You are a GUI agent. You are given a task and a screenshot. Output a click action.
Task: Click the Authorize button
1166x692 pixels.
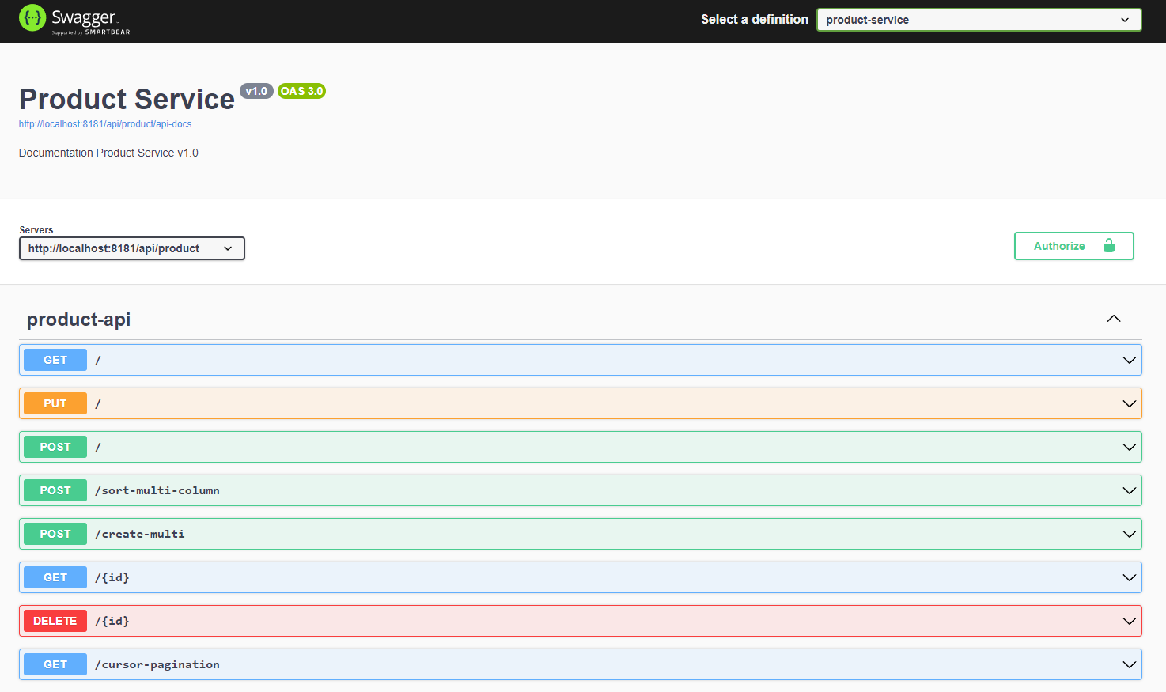point(1073,246)
